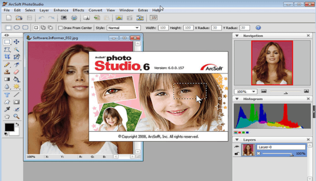
Task: Click the black foreground color swatch
Action: 9,128
